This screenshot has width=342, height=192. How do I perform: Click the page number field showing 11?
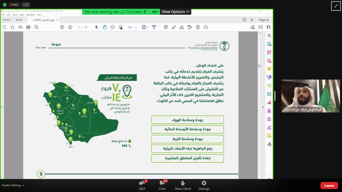point(79,27)
